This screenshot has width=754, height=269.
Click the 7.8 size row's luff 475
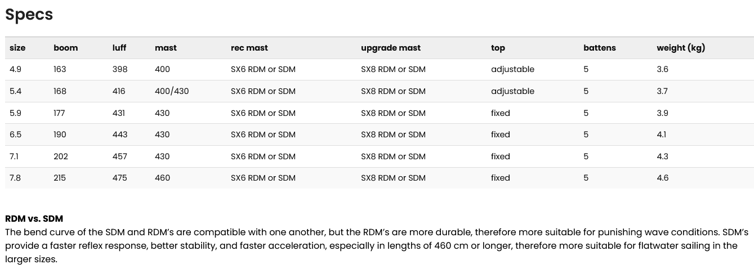[x=119, y=178]
